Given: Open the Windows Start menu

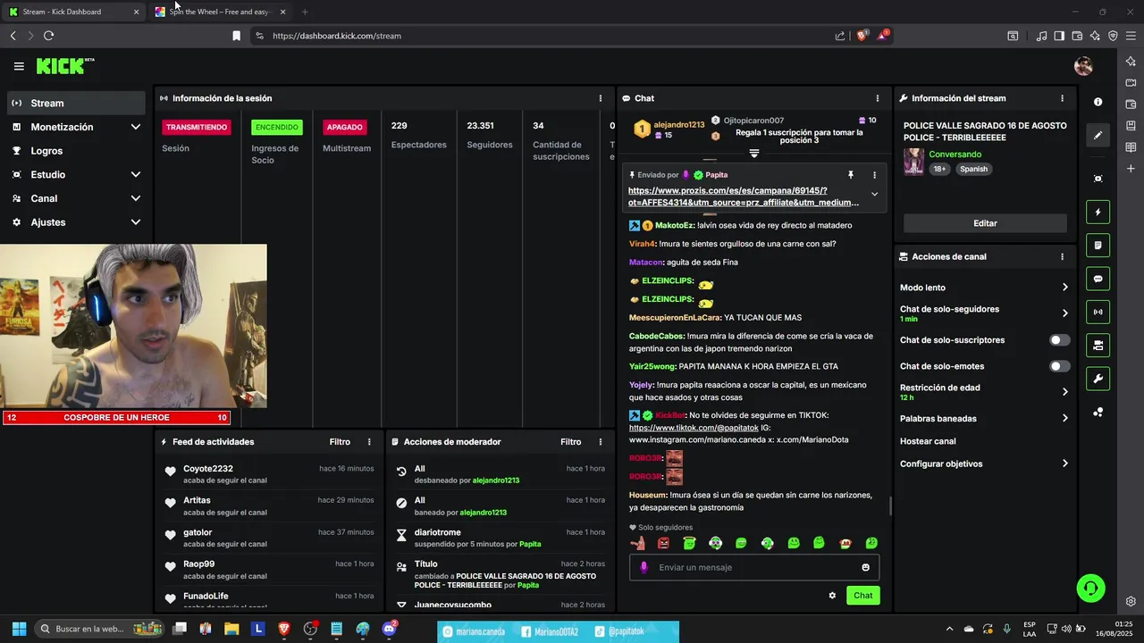Looking at the screenshot, I should (19, 629).
